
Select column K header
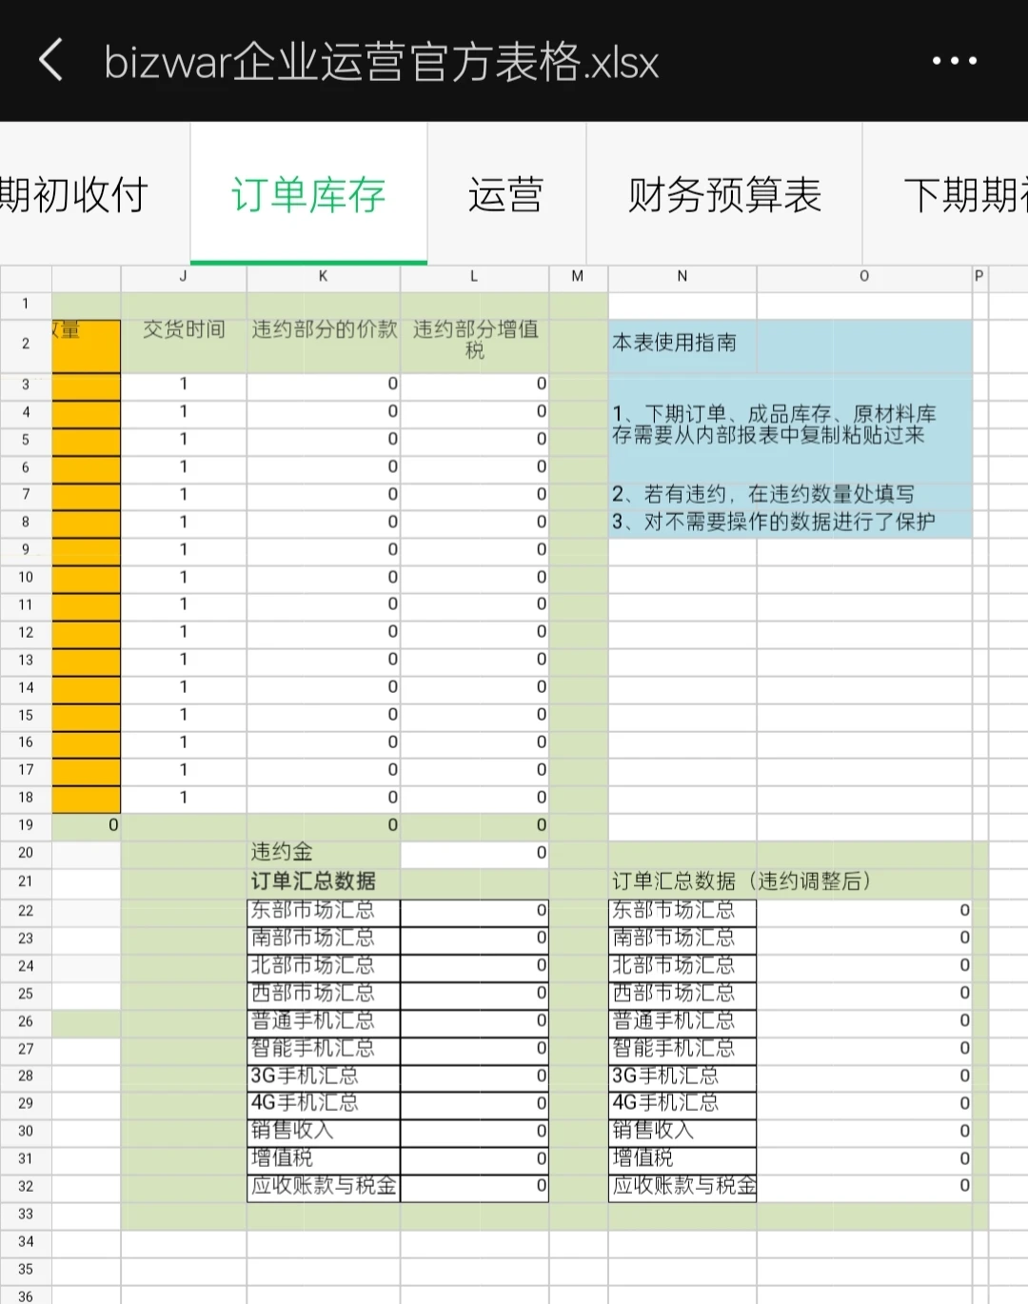pos(324,277)
